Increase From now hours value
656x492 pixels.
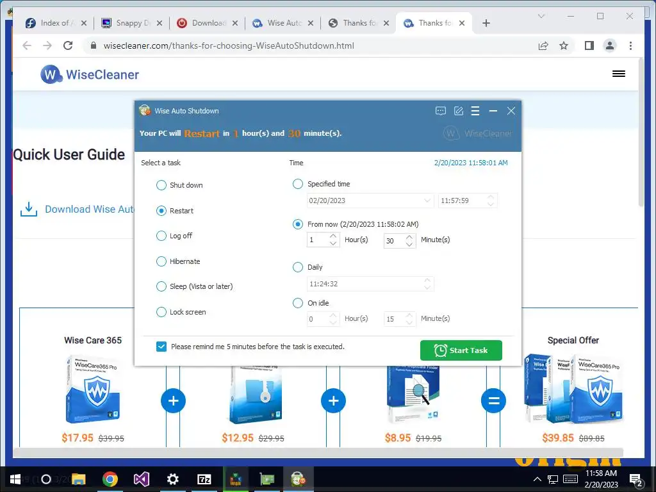(333, 237)
